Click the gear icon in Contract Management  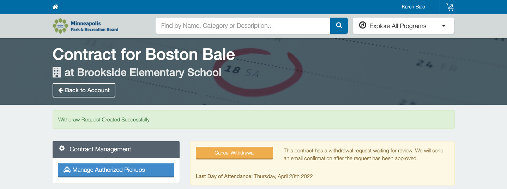point(62,149)
